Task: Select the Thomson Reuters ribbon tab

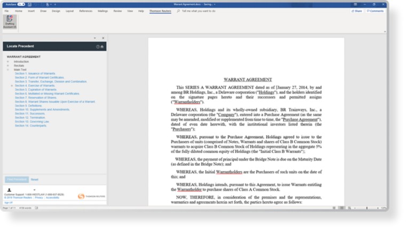Action: (160, 11)
